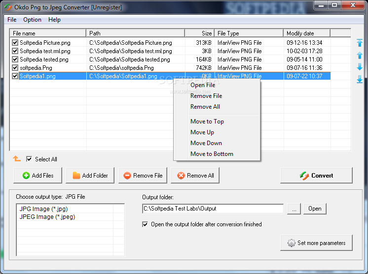Sort by the Path column header
Viewport: 368px width, 274px height.
point(136,33)
